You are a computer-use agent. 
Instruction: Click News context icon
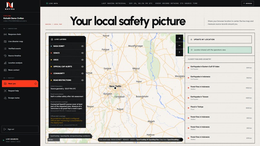[x=5, y=70]
